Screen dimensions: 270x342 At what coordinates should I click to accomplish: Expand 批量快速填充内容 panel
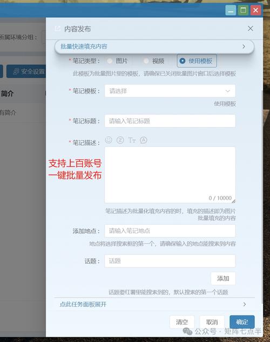tap(154, 46)
